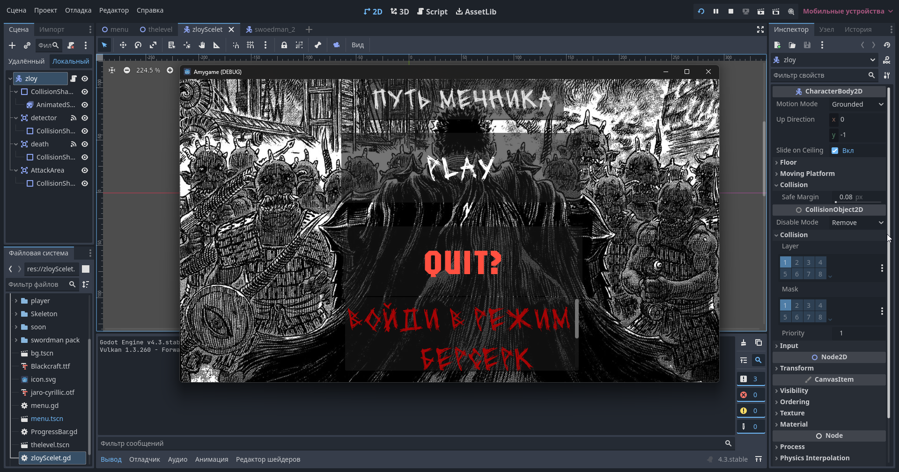Open the Вид viewport menu button
Screen dimensions: 899x472
pos(358,45)
